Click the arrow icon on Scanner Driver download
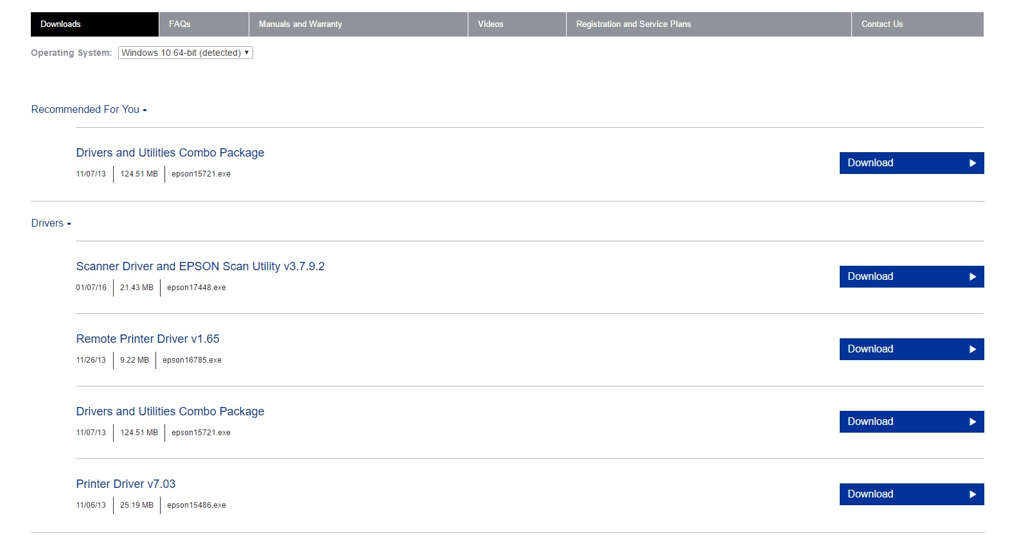 pos(972,277)
